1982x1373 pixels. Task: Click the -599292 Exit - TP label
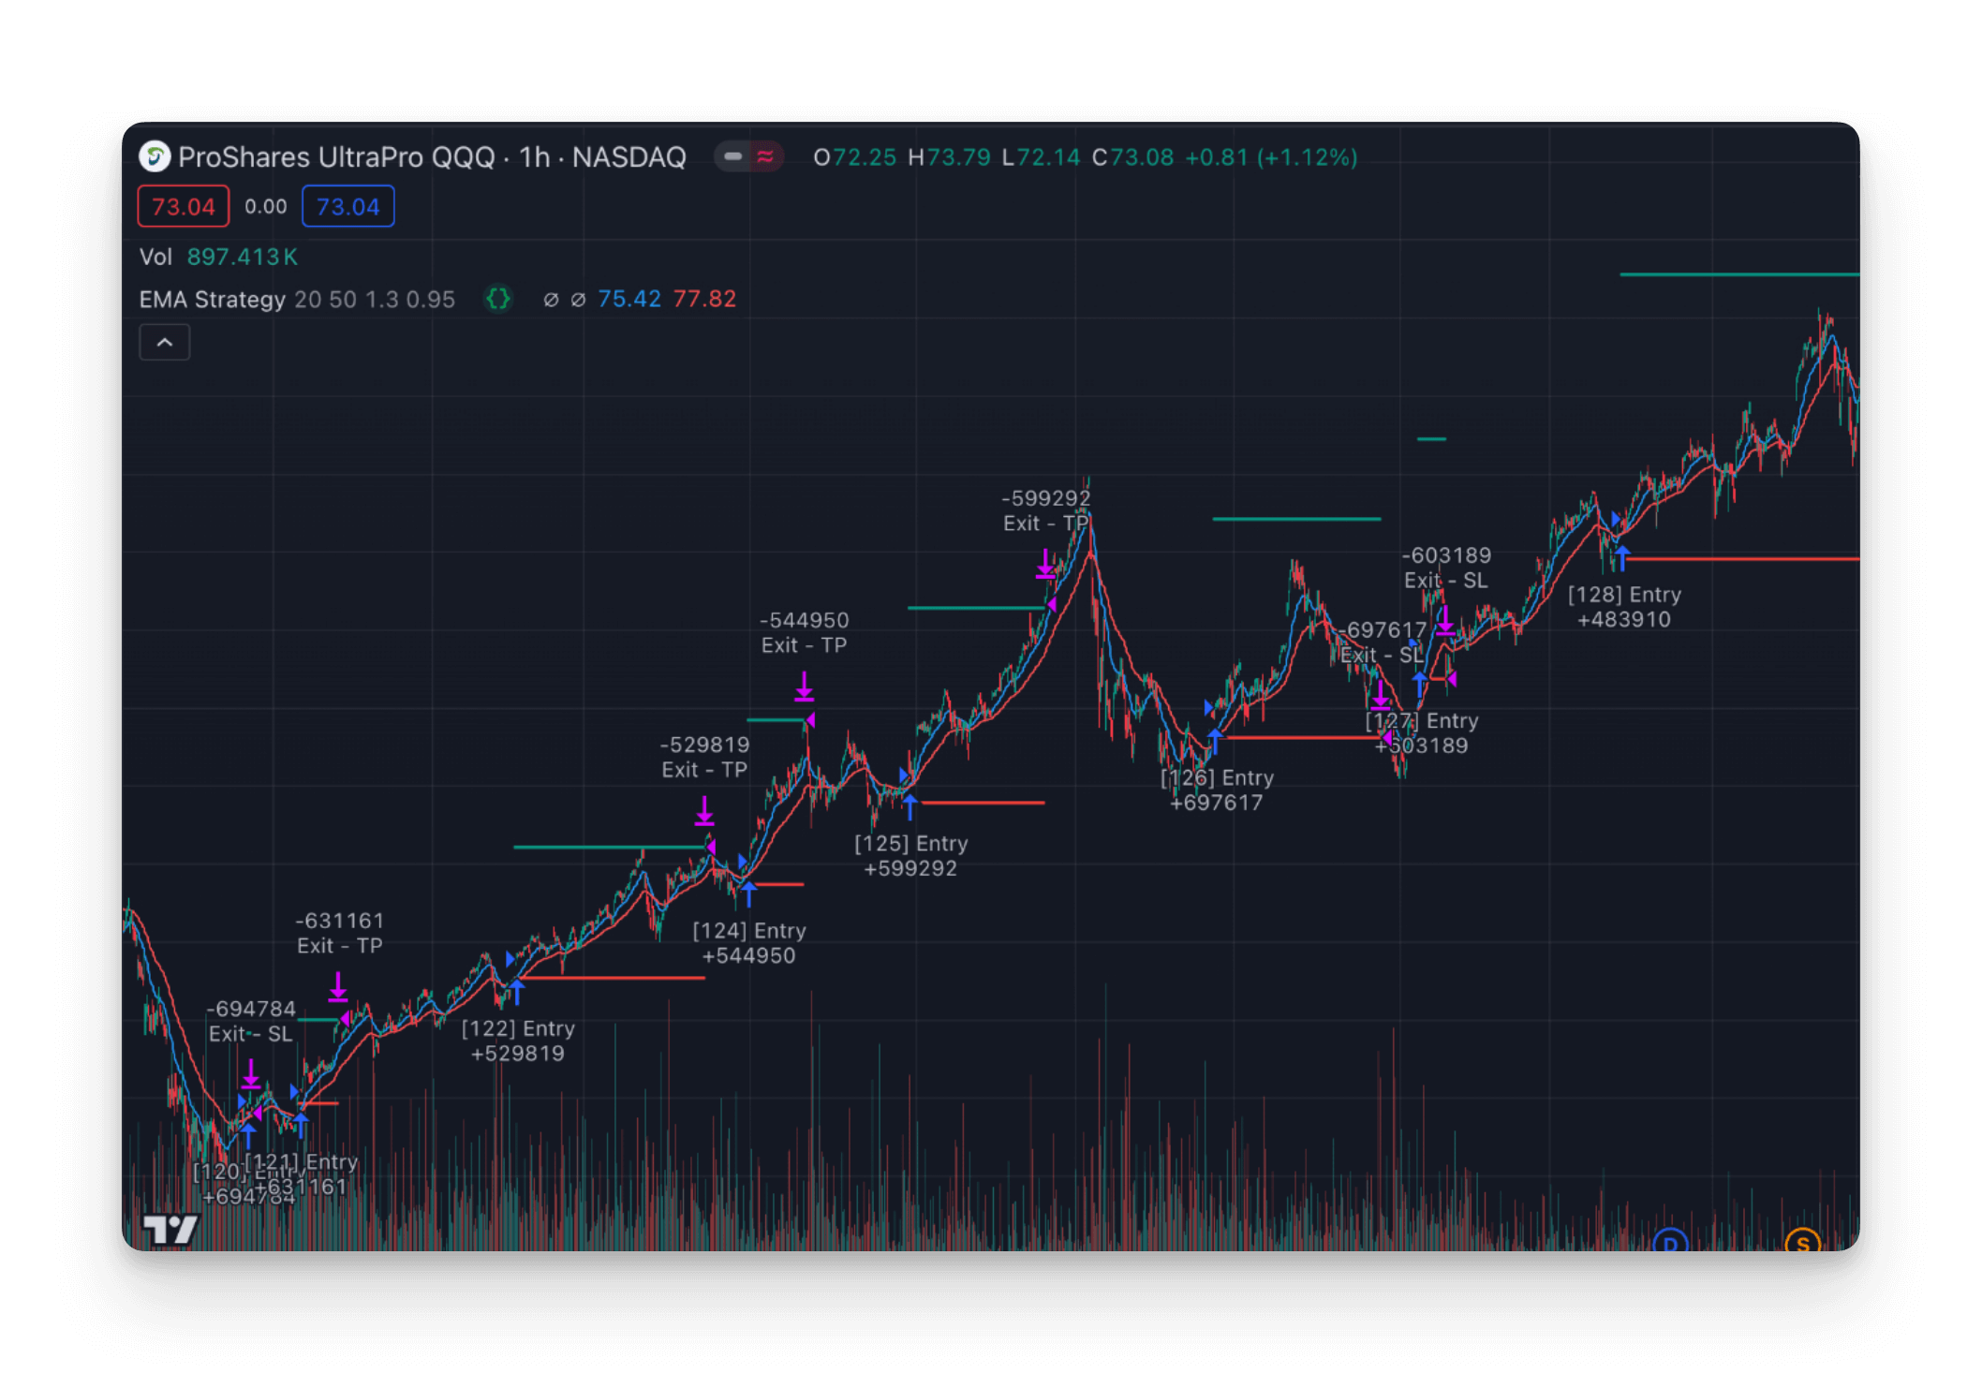pyautogui.click(x=1046, y=510)
